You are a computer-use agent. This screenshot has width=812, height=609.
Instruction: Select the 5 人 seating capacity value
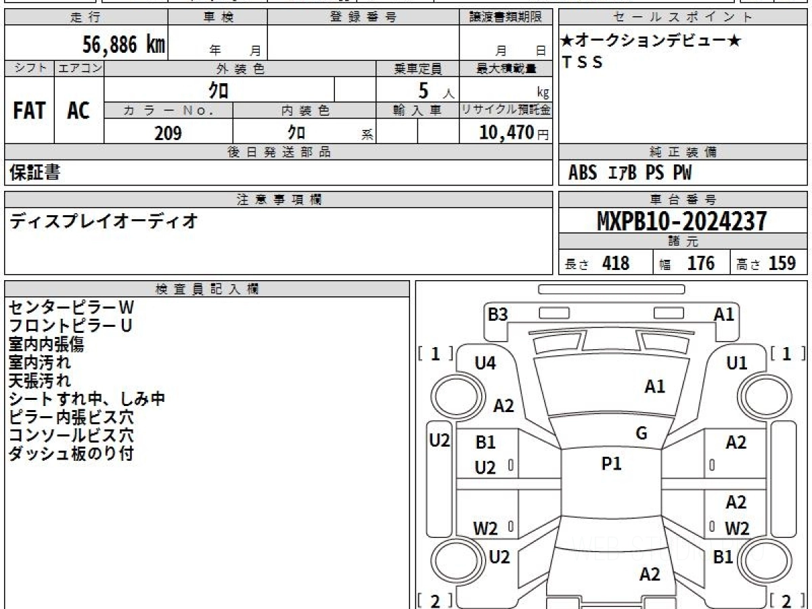tap(436, 90)
